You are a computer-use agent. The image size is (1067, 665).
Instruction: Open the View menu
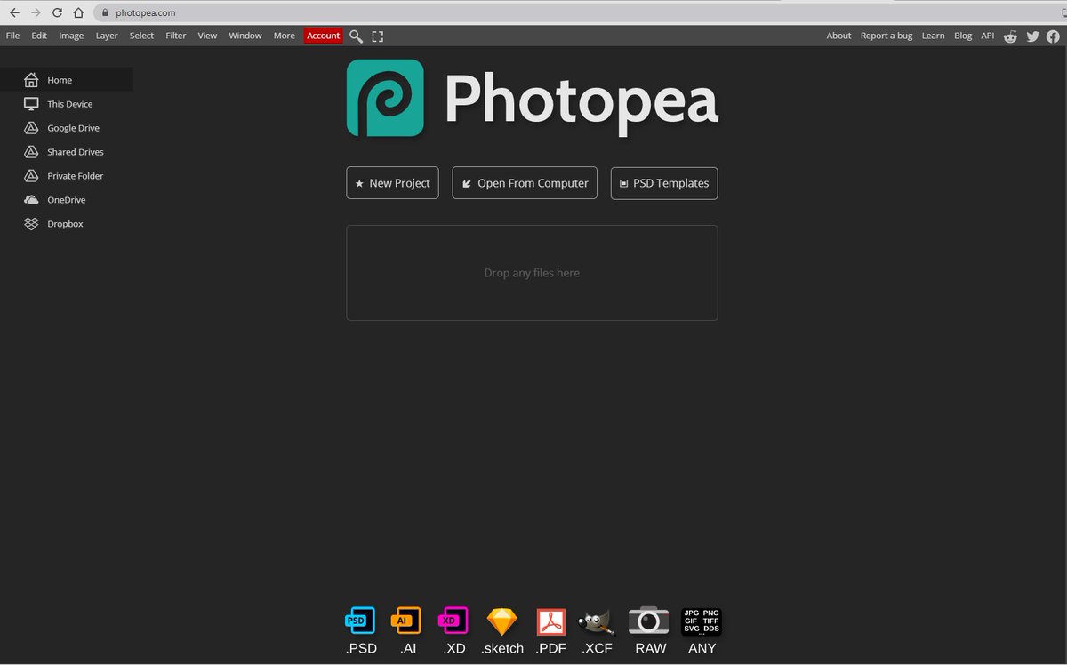207,36
